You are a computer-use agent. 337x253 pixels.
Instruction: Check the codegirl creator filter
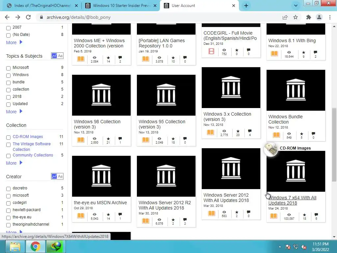[x=8, y=203]
